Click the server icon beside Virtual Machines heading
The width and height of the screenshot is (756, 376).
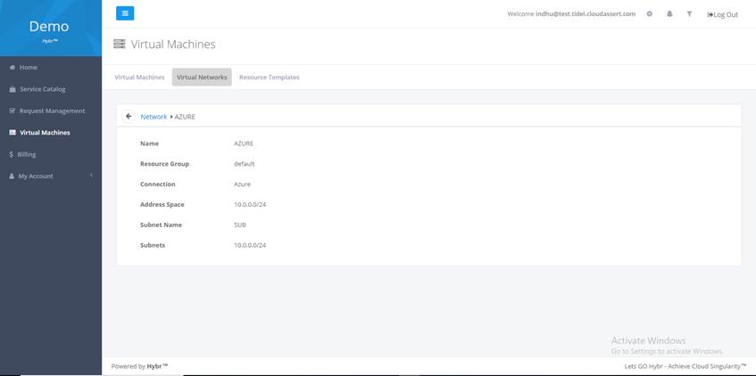click(120, 45)
